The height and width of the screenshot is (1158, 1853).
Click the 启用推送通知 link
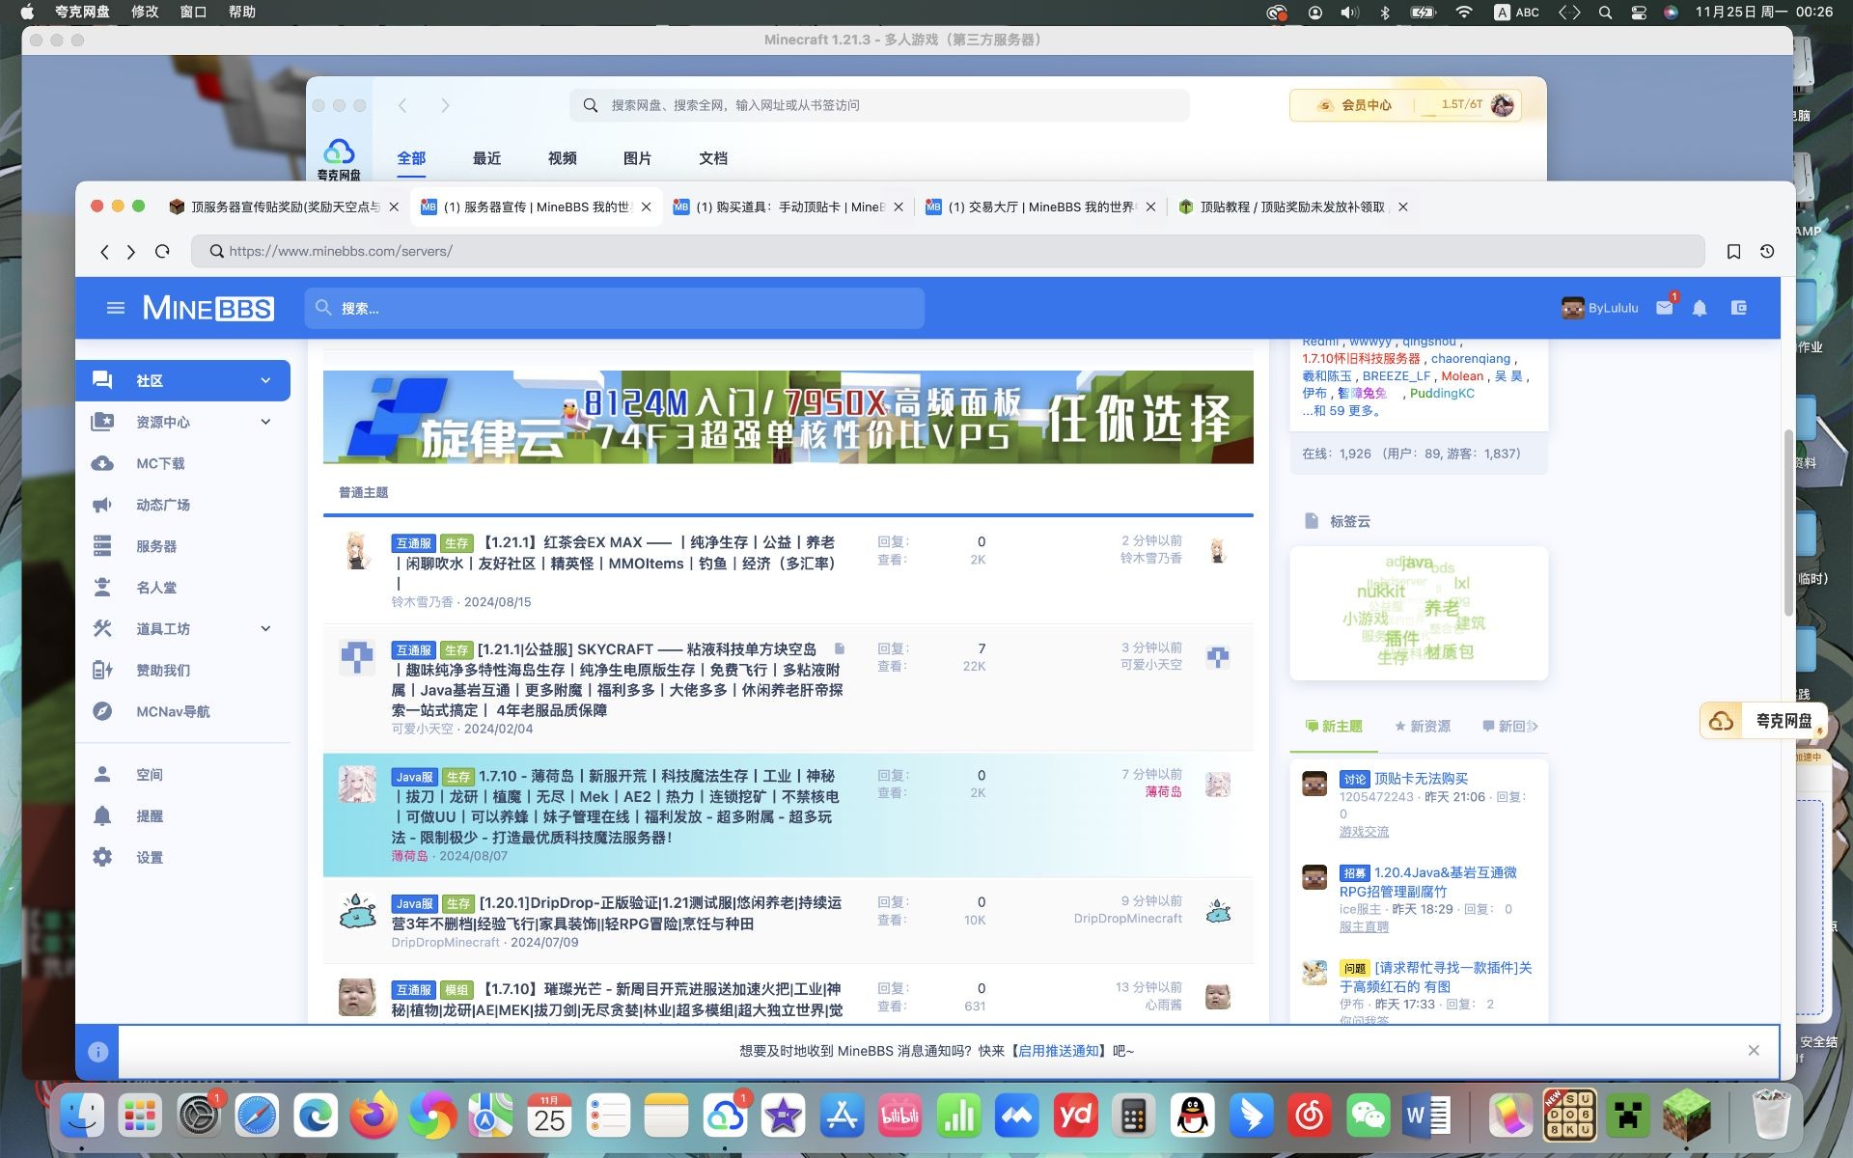[1059, 1051]
